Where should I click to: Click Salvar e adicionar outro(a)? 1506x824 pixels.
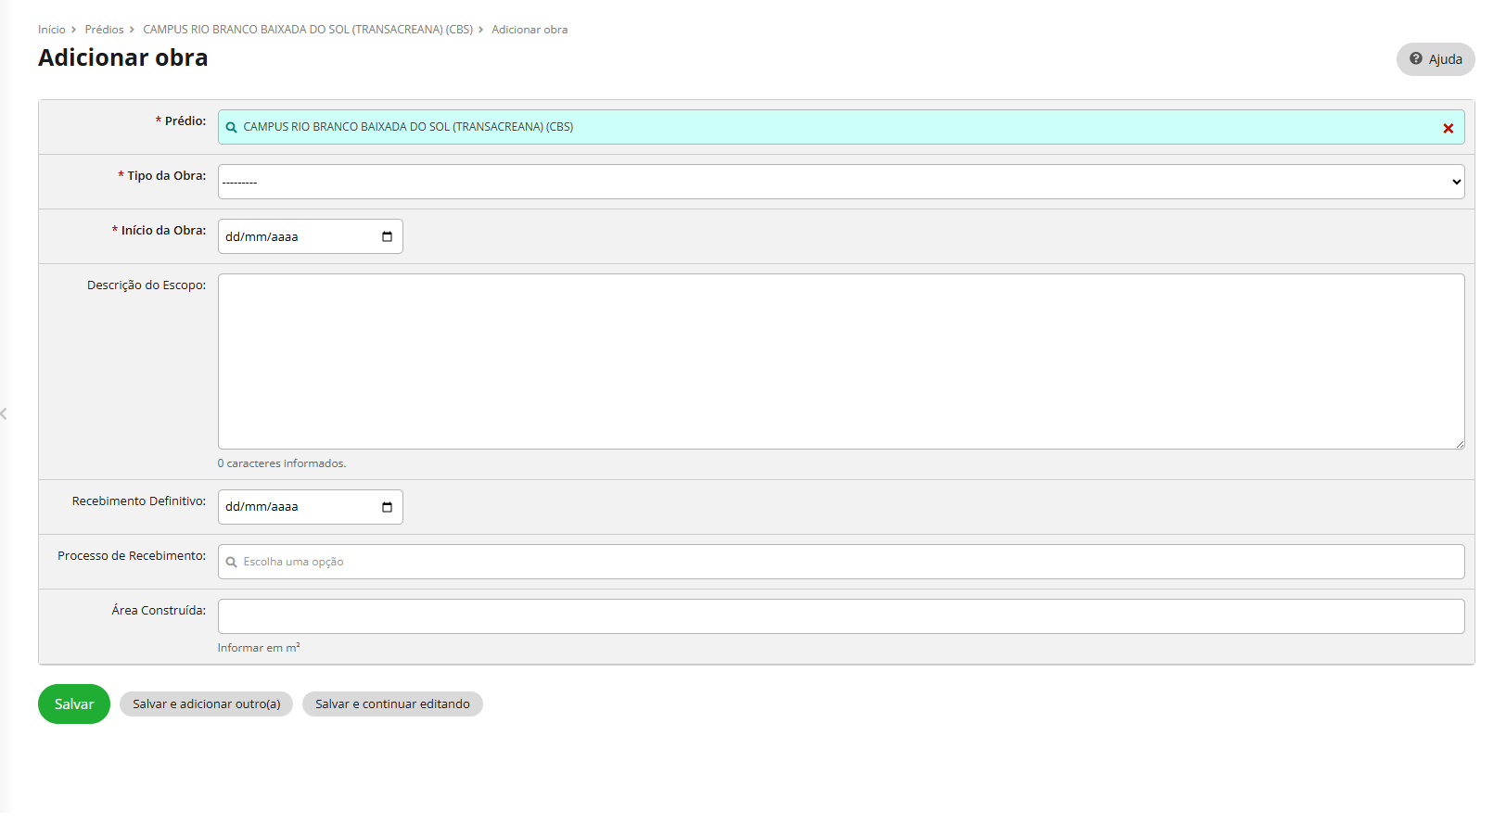(x=206, y=704)
